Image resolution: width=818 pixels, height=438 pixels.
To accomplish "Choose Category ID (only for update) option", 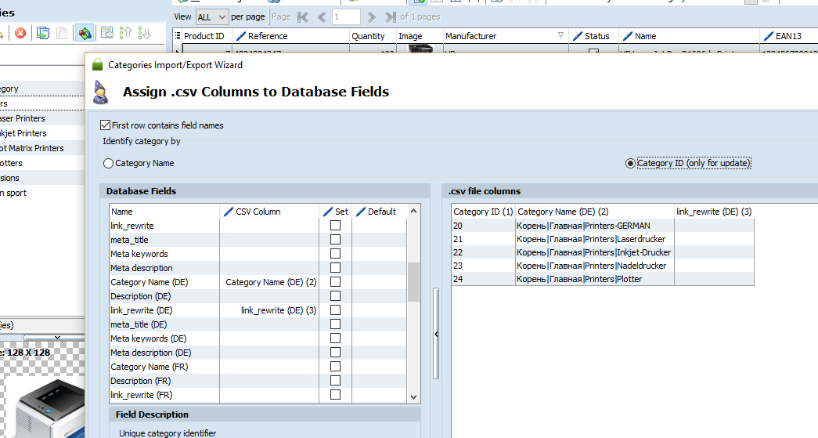I will (x=630, y=163).
